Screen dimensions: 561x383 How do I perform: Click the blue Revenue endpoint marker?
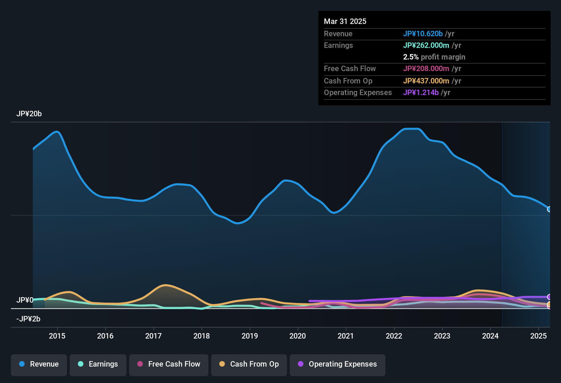click(x=549, y=209)
